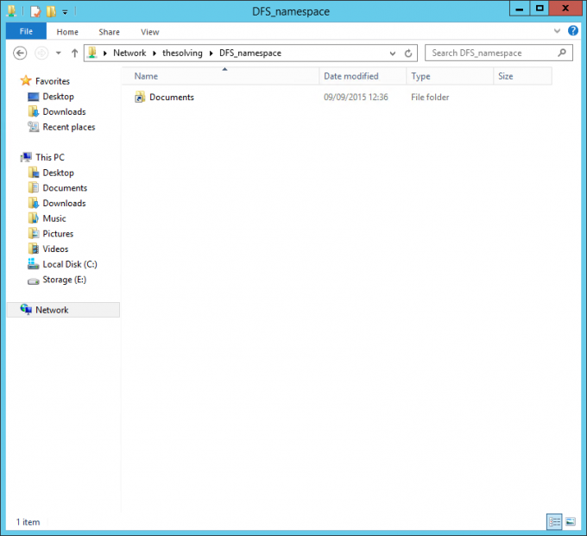The width and height of the screenshot is (587, 536).
Task: Open Customize Quick Access Toolbar dropdown
Action: click(65, 12)
